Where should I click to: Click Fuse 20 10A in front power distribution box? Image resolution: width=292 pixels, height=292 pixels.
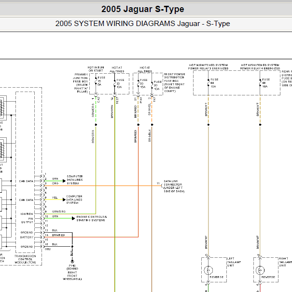152,85
